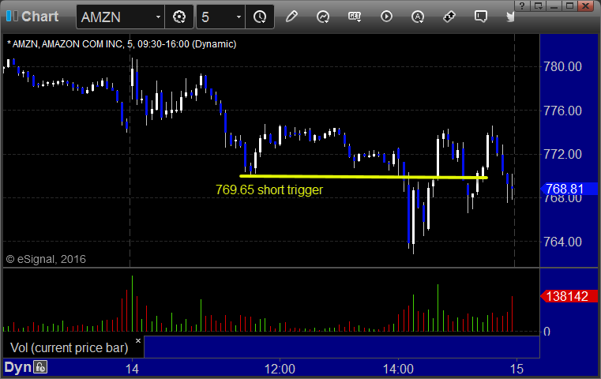Click the trade arrows icon
Viewport: 601px width, 379px height.
click(x=449, y=17)
